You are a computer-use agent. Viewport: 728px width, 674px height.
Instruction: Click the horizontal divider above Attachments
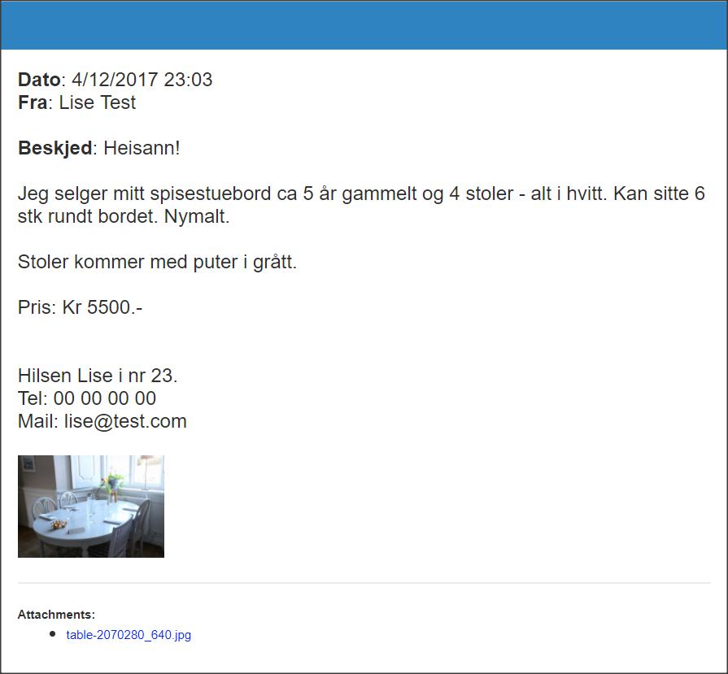click(364, 583)
